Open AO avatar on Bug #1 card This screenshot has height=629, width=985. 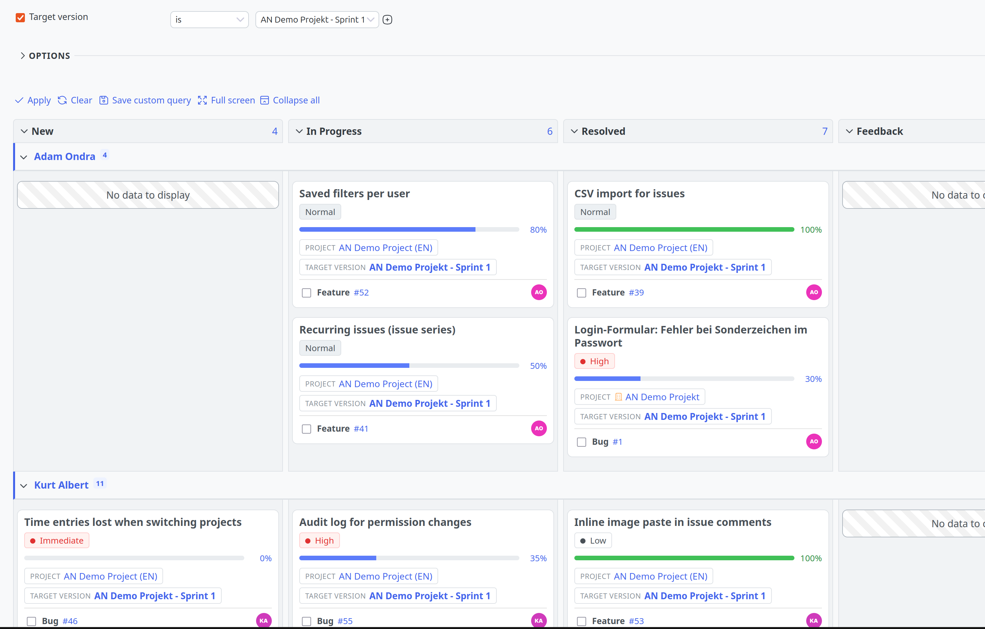click(x=814, y=441)
